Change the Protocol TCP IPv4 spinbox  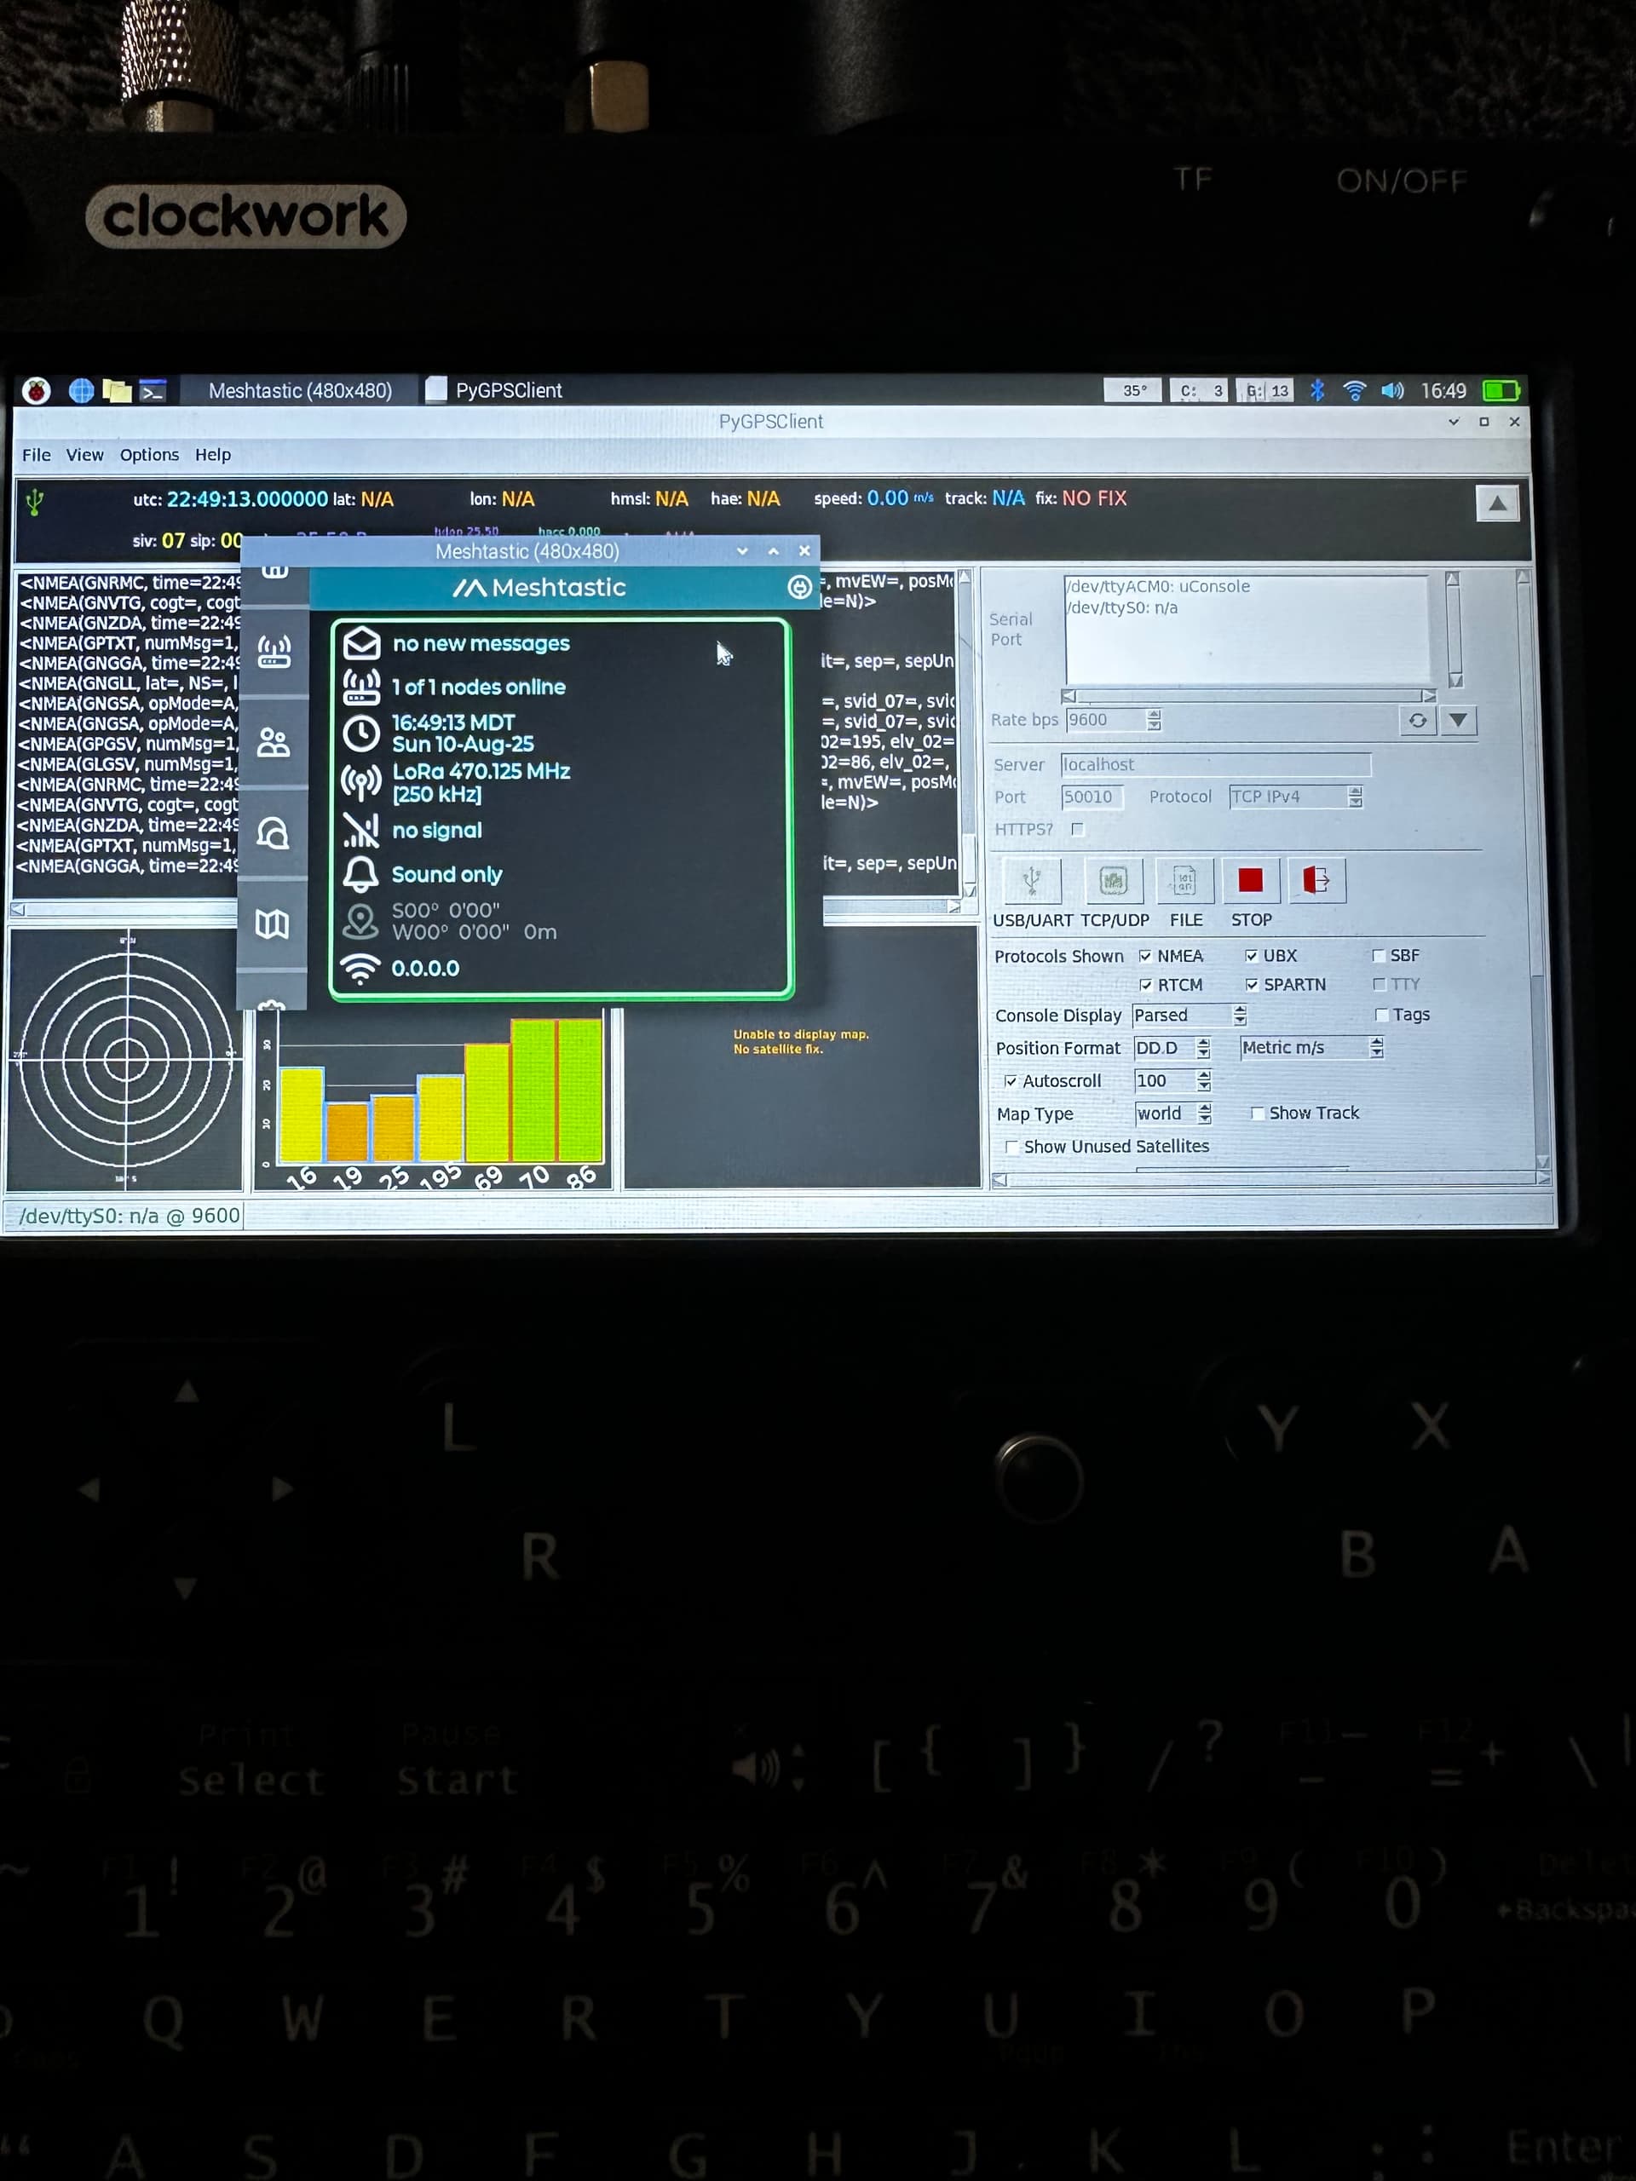(1296, 797)
